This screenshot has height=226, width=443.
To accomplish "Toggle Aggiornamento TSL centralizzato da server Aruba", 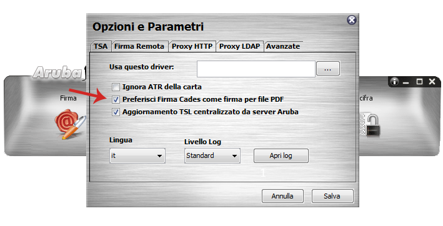I will click(116, 112).
